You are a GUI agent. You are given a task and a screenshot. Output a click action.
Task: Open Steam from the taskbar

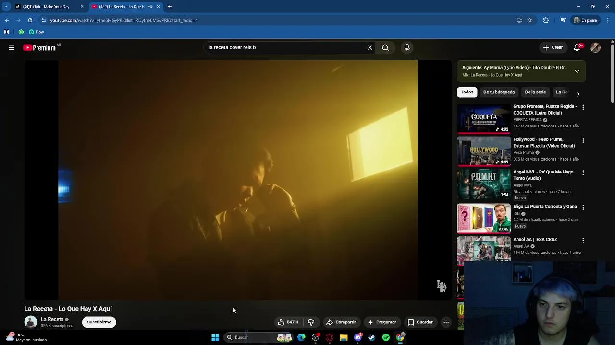pyautogui.click(x=371, y=337)
